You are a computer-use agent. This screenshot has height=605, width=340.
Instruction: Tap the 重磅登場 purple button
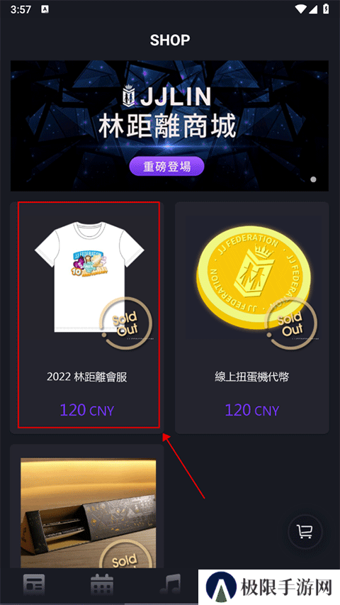click(x=166, y=166)
